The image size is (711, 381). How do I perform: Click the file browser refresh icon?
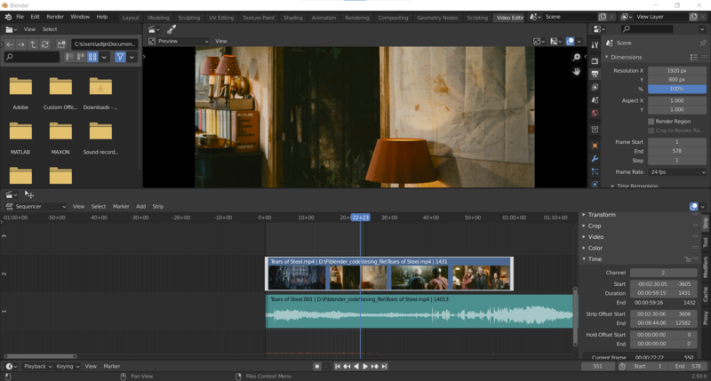point(46,44)
